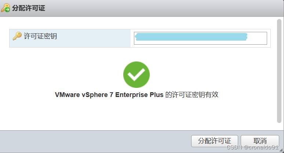
Task: Click empty title bar area right of title
Action: [x=165, y=8]
